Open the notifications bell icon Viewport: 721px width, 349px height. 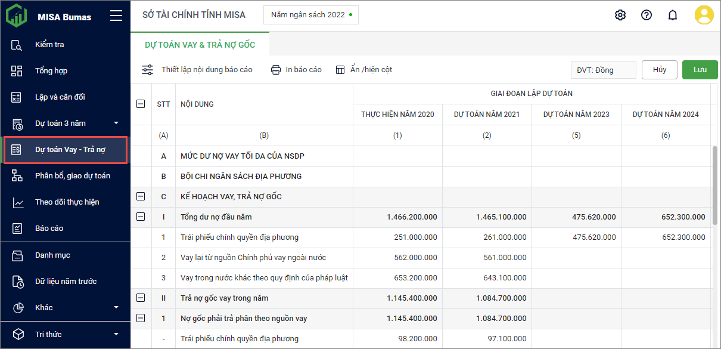[673, 15]
